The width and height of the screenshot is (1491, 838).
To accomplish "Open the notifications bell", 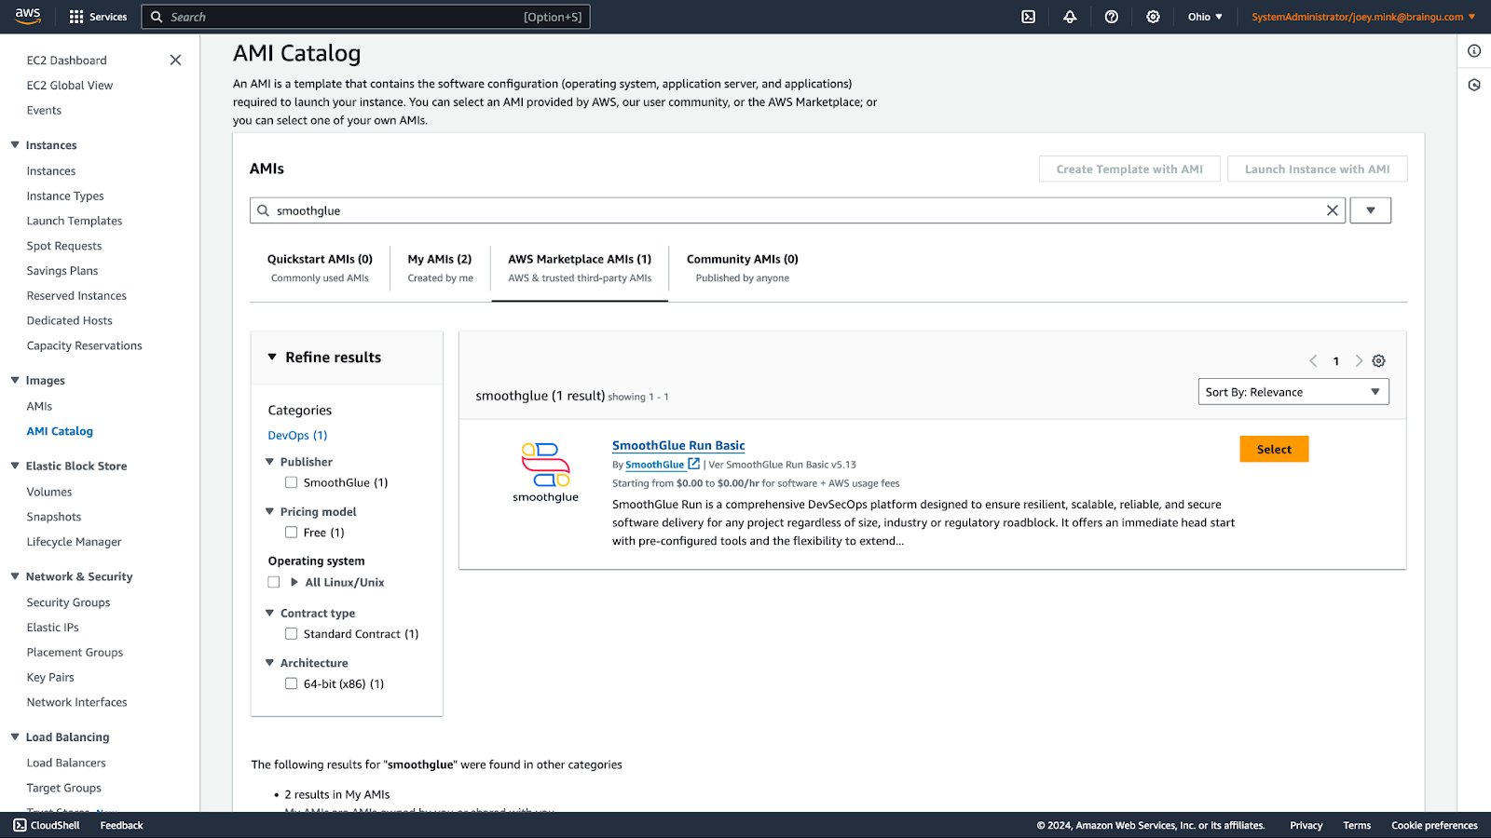I will click(x=1070, y=17).
